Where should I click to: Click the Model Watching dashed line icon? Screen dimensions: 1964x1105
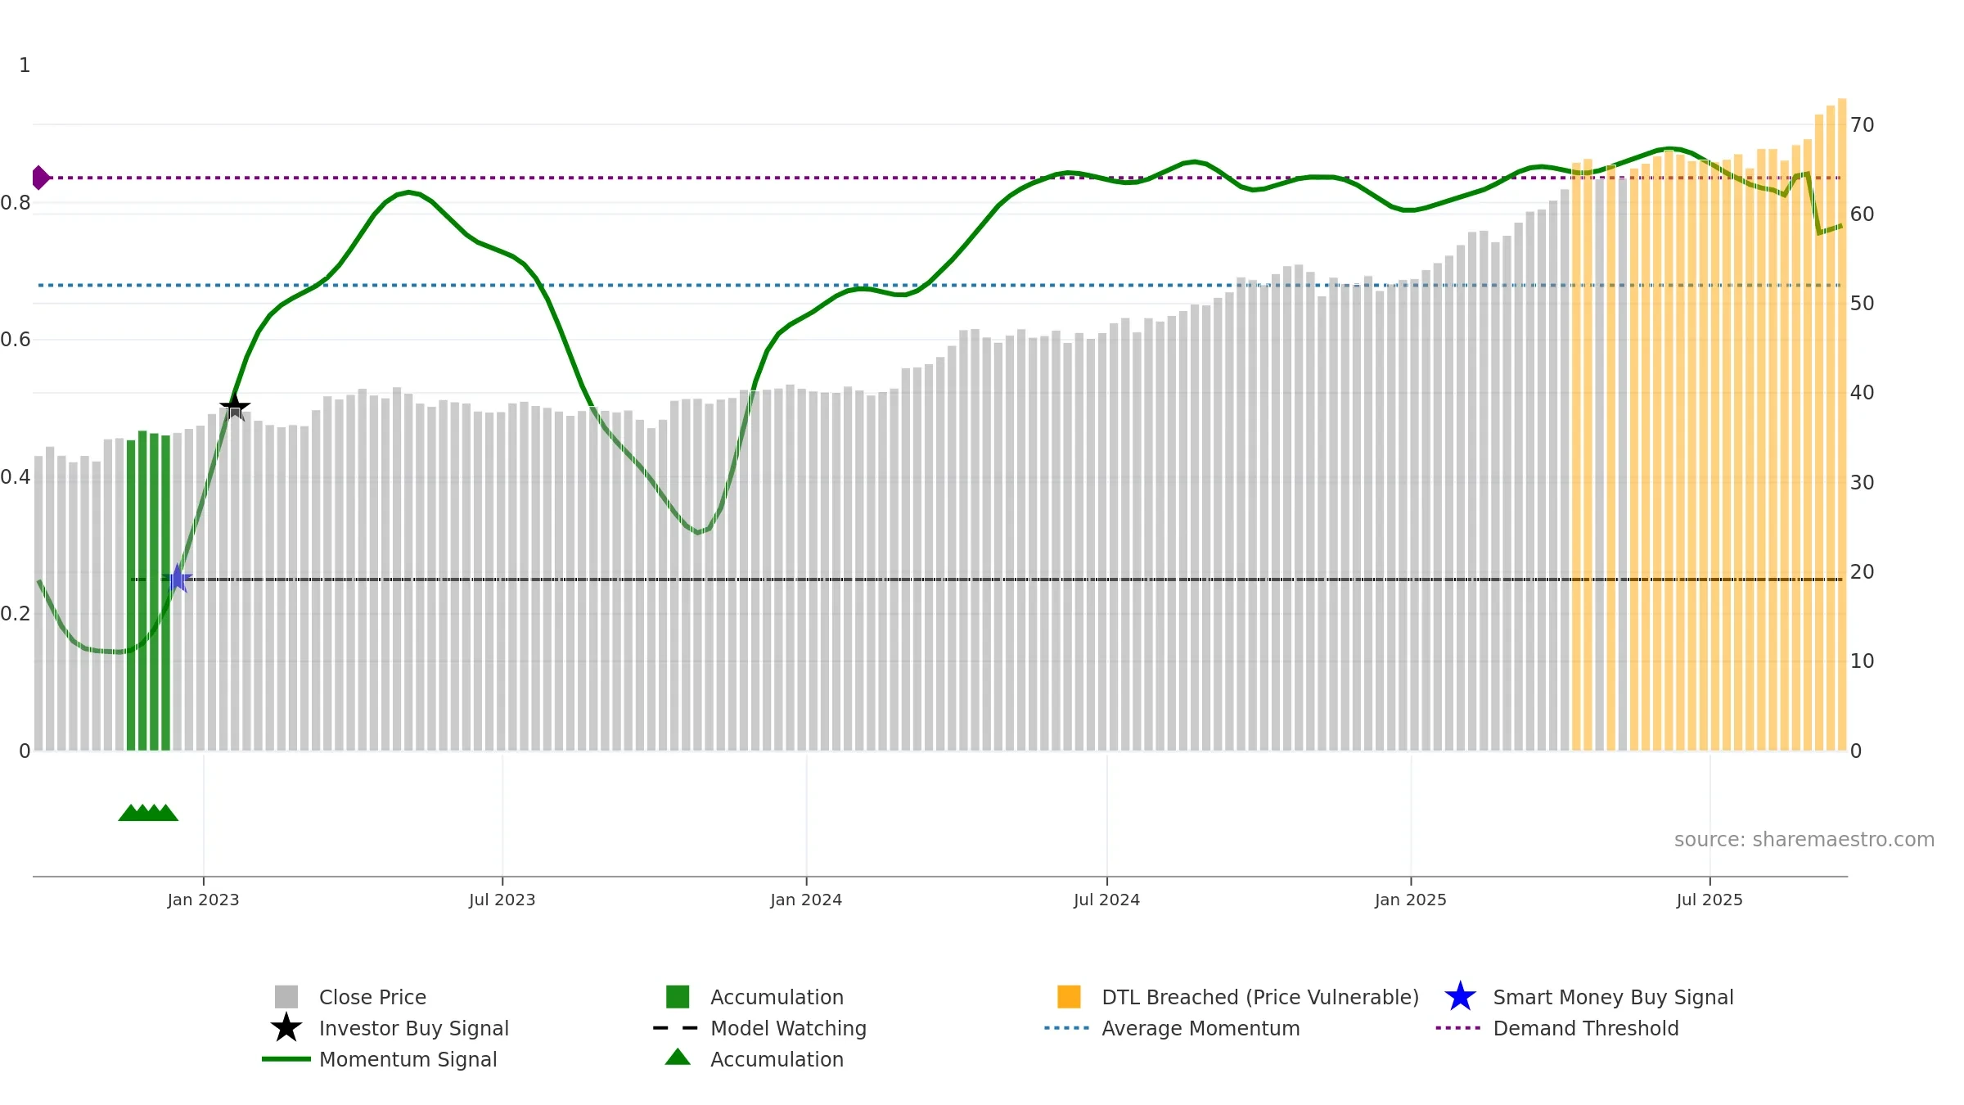coord(676,1028)
